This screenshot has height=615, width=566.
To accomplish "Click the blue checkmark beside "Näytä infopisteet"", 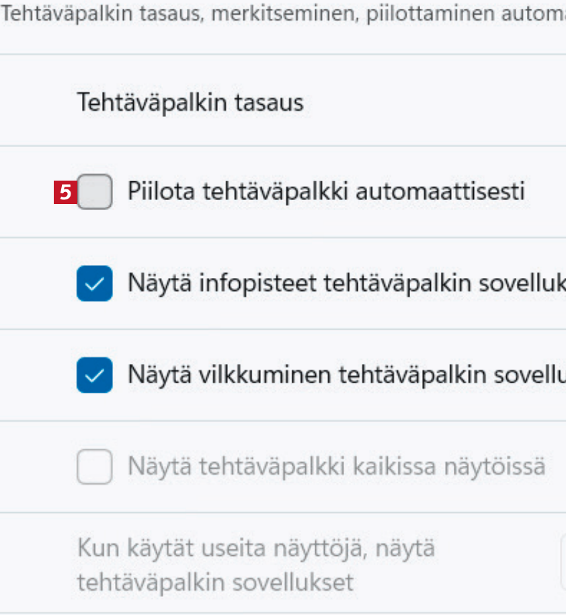I will pyautogui.click(x=95, y=283).
